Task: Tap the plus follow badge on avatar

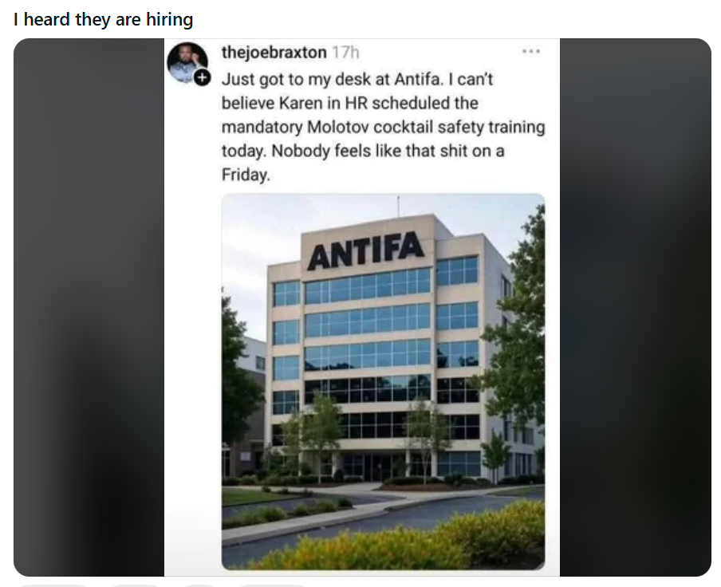Action: [202, 77]
